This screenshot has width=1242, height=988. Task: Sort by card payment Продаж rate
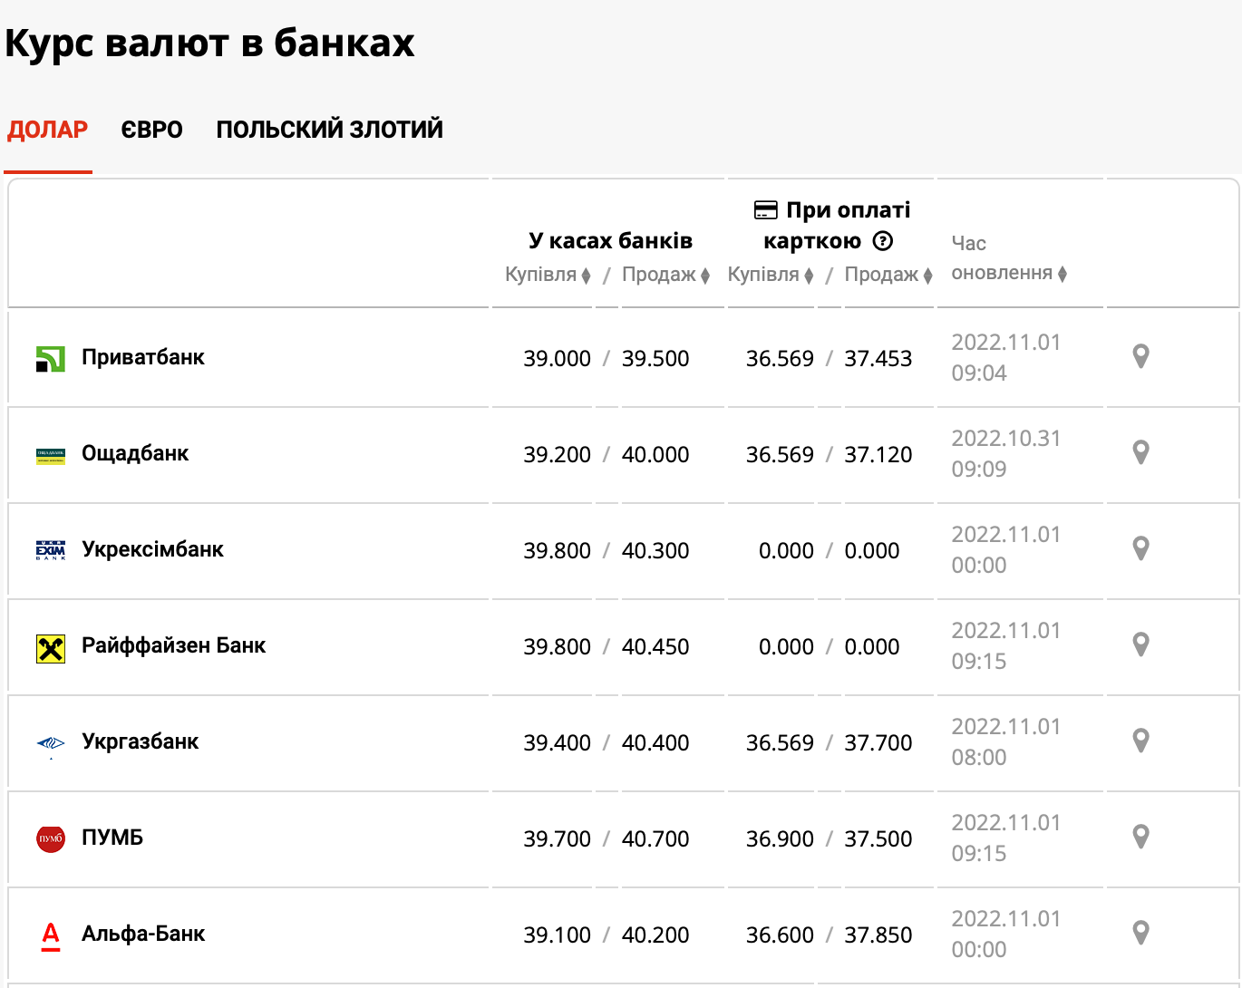point(888,275)
